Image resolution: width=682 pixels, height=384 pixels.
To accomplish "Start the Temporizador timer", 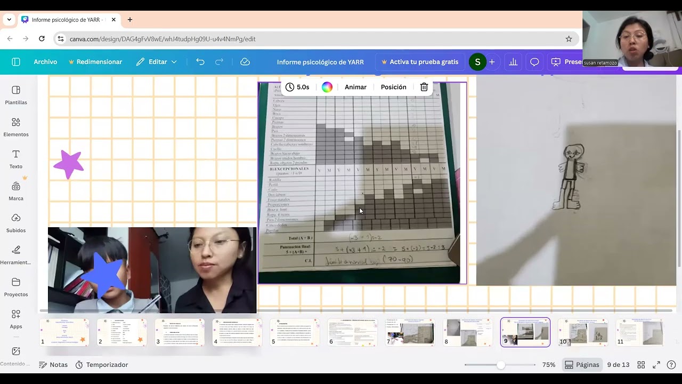I will click(x=102, y=365).
